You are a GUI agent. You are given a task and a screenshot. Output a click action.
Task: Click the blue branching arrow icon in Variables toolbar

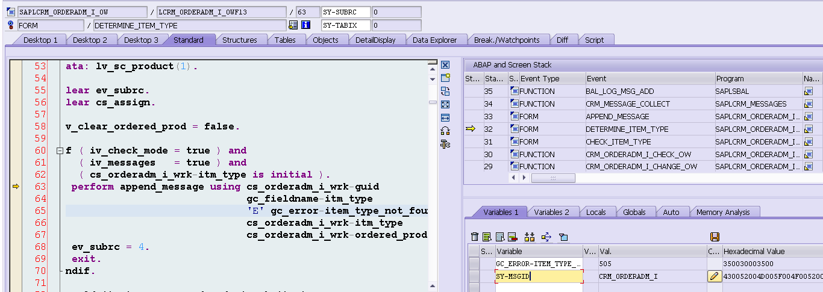coord(546,237)
